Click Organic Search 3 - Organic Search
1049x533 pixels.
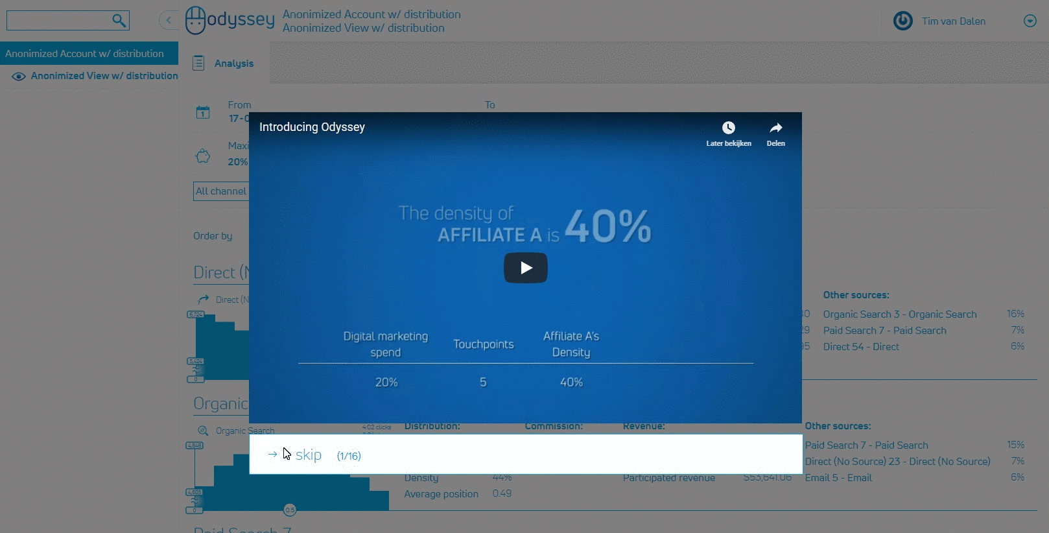click(x=900, y=314)
